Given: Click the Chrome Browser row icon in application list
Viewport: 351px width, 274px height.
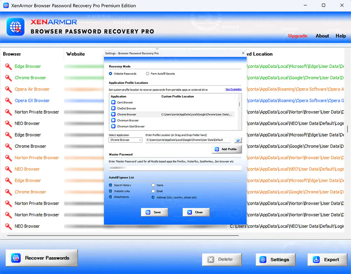Looking at the screenshot, I should pyautogui.click(x=113, y=114).
